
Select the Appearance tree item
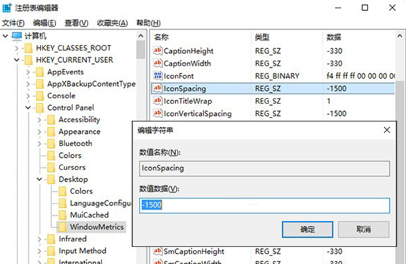(79, 132)
